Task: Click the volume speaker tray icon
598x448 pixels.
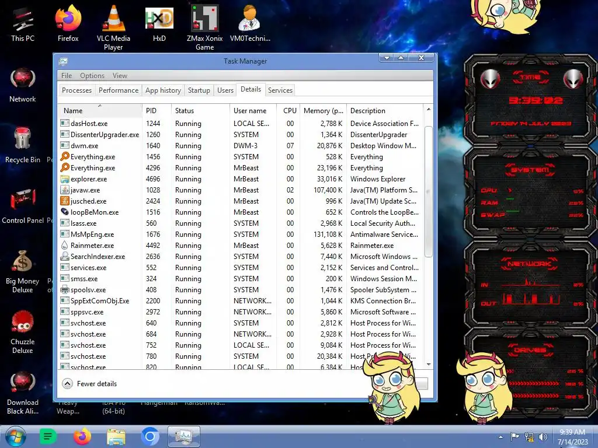Action: pyautogui.click(x=543, y=437)
